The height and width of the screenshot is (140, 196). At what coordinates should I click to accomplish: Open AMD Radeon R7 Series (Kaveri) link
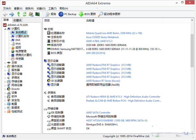(103, 81)
